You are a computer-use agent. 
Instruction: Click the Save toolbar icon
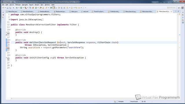[x=8, y=8]
